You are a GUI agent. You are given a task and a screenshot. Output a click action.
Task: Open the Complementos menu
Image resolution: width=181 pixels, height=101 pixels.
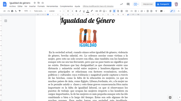tap(66, 6)
